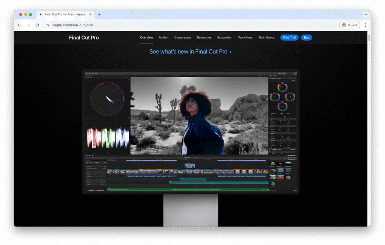Start the Free Trial
Screen dimensions: 385x245
pos(289,38)
